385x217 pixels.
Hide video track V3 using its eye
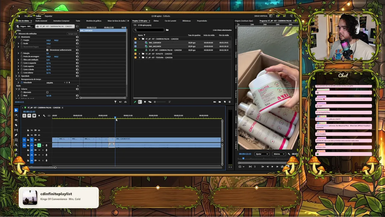click(x=39, y=130)
